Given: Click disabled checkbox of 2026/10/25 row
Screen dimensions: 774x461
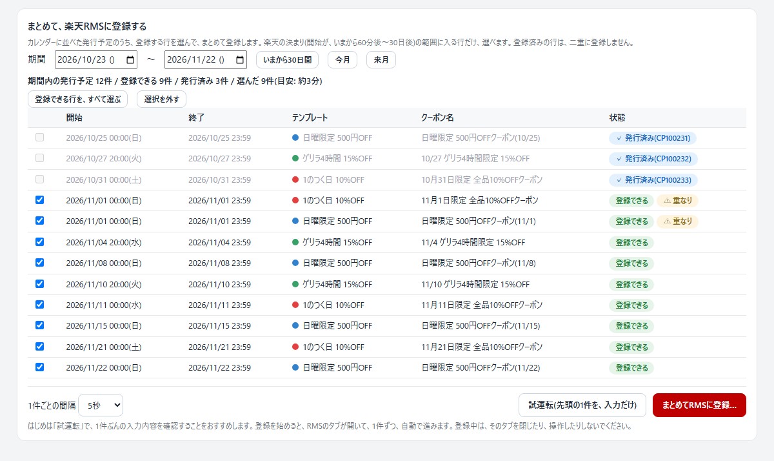Looking at the screenshot, I should click(x=40, y=138).
